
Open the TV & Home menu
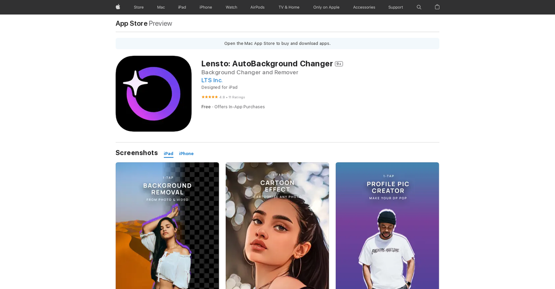[289, 7]
